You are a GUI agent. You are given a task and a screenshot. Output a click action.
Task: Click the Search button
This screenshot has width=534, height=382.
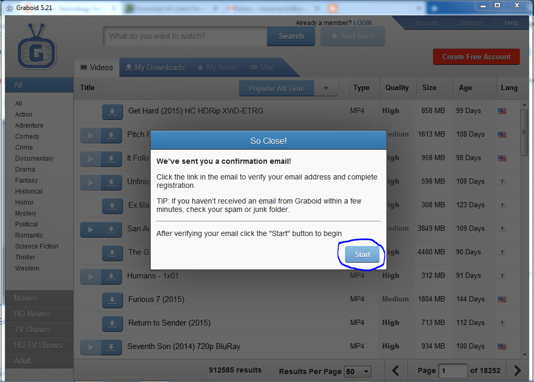click(291, 36)
